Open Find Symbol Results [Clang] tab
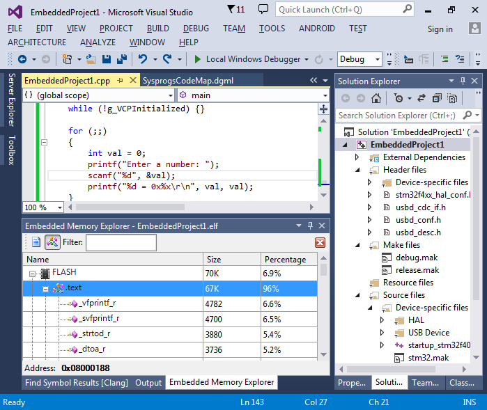 pos(77,383)
